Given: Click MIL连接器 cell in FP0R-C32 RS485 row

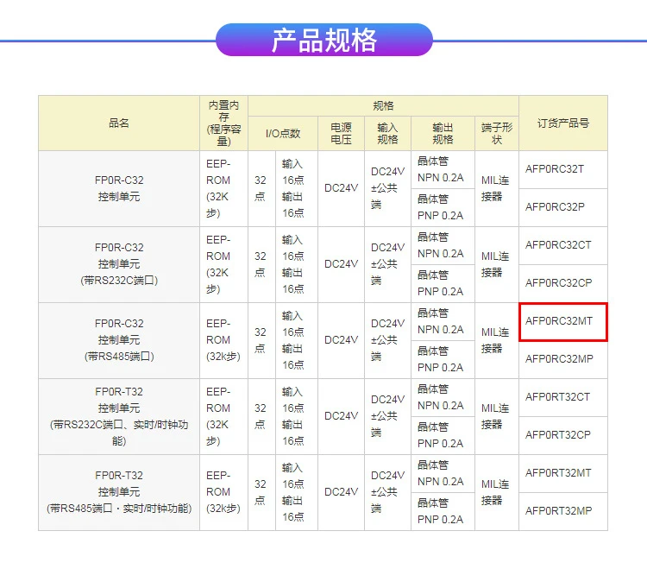Looking at the screenshot, I should click(x=497, y=341).
